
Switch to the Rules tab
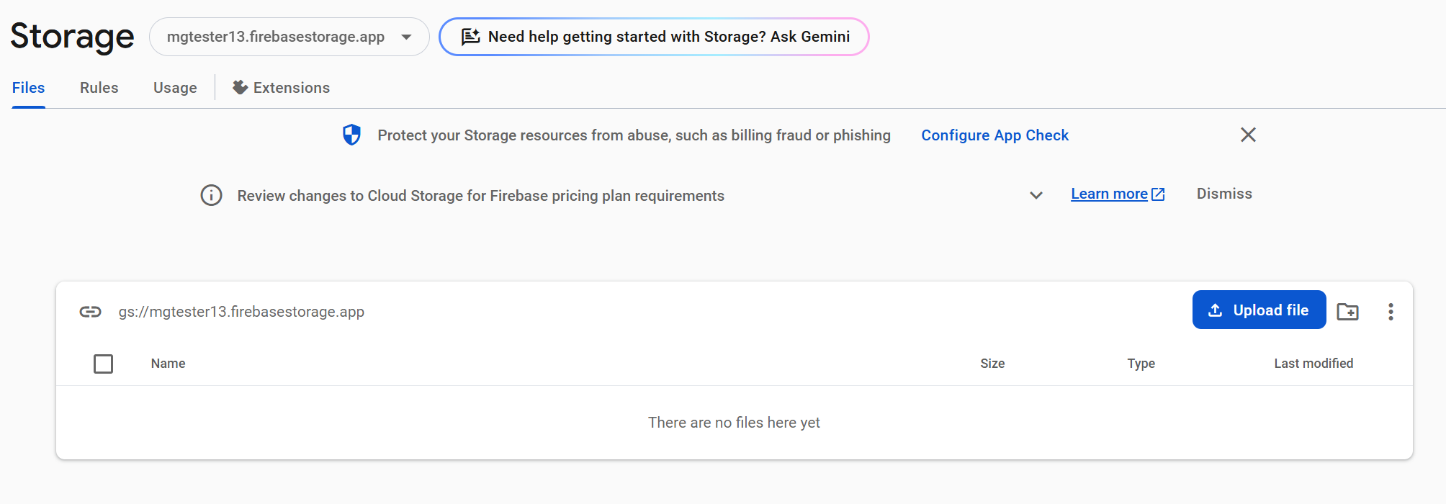(x=99, y=88)
